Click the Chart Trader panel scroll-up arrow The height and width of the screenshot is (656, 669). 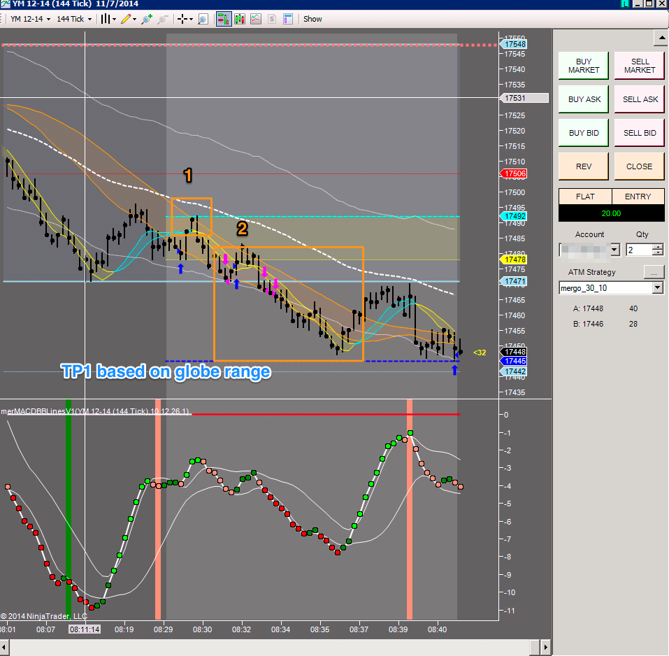[661, 38]
